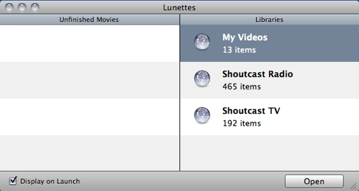359x191 pixels.
Task: Click the Unfinished Movies column header
Action: coord(89,20)
